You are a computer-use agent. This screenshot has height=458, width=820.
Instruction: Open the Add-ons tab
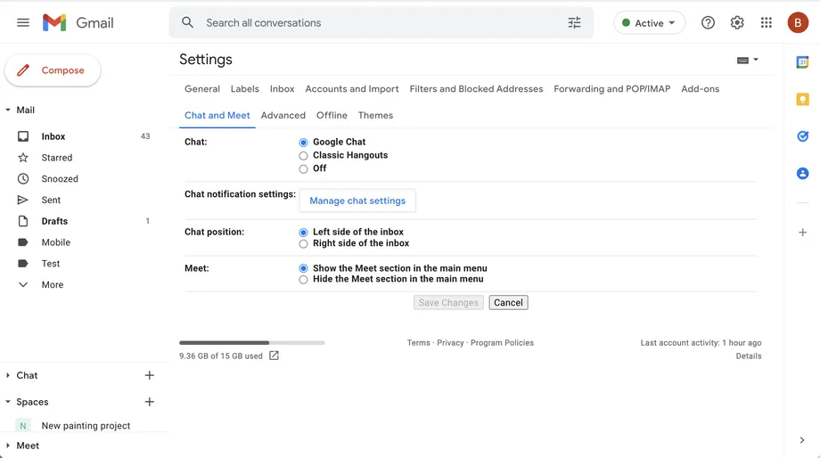point(700,89)
